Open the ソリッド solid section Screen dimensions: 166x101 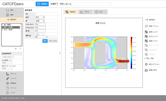[x=12, y=79]
